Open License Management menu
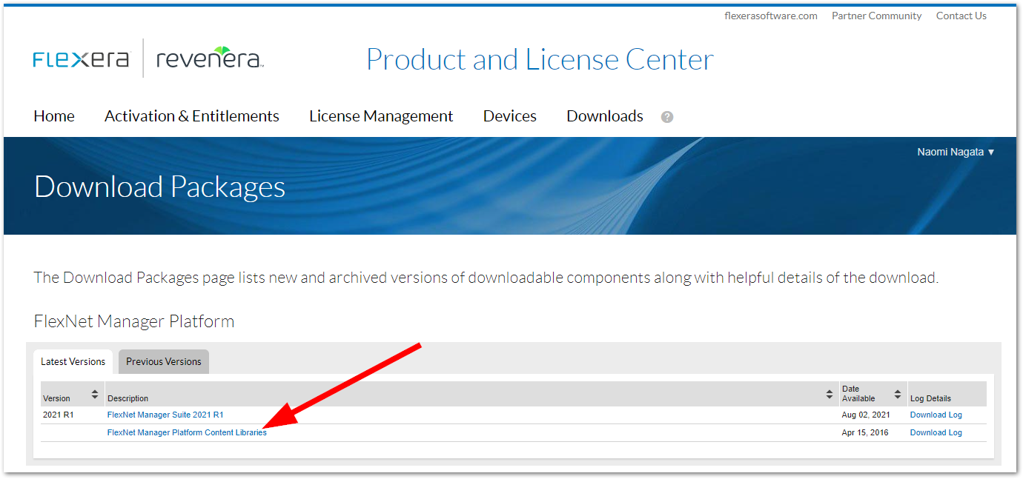 [381, 116]
